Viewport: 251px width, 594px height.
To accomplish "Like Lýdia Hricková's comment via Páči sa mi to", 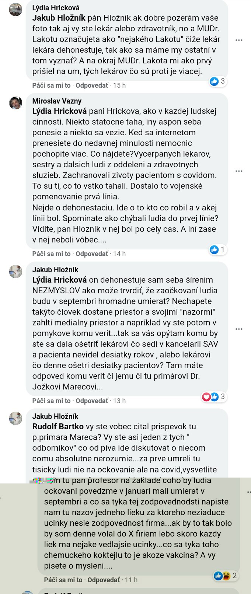I will [51, 85].
